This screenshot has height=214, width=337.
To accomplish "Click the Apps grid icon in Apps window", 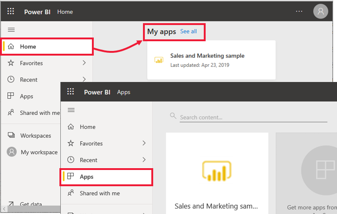I will [x=71, y=176].
